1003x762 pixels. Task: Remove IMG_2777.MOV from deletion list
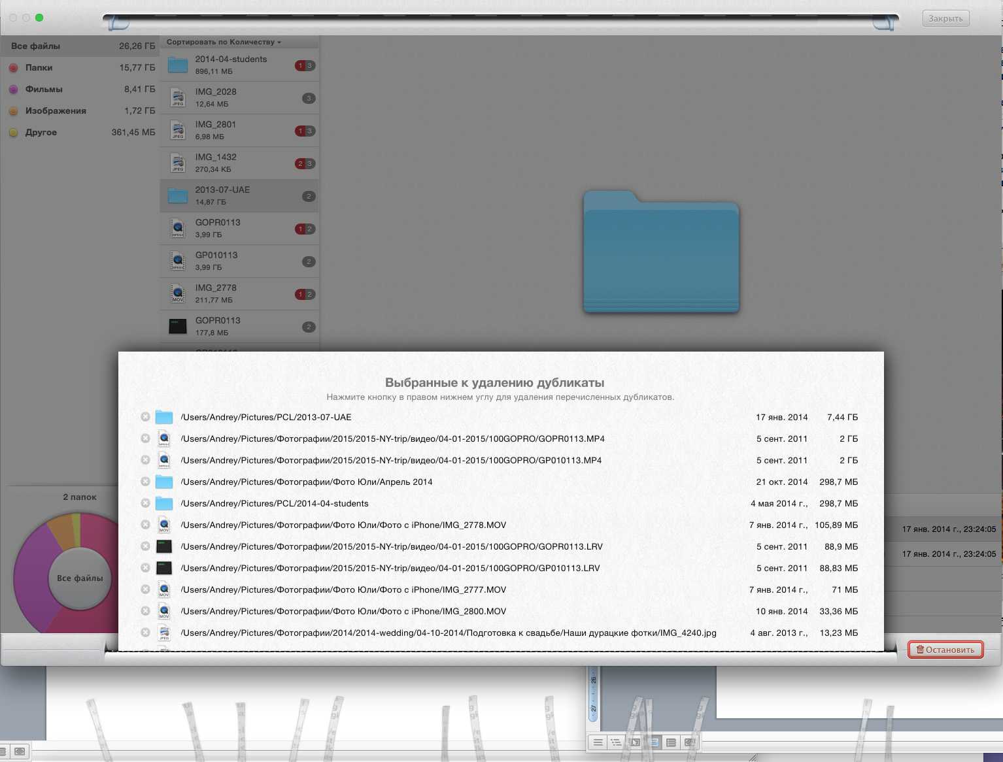[x=145, y=589]
